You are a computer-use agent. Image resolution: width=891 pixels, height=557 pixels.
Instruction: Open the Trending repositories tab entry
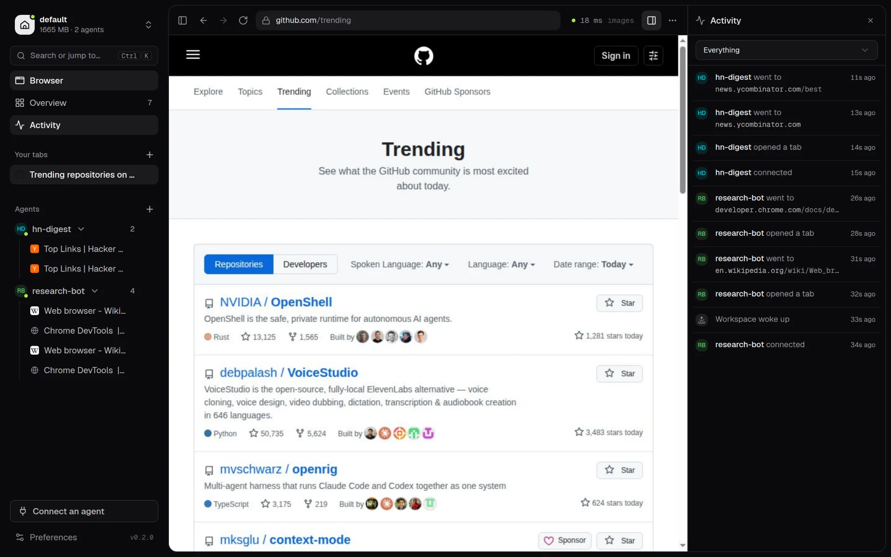(x=84, y=175)
